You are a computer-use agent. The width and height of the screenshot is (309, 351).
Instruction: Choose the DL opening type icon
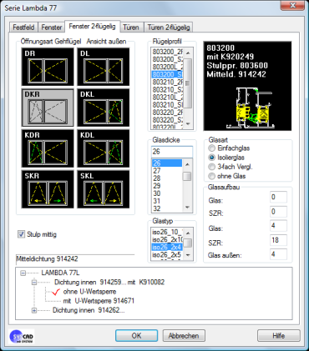tap(104, 67)
